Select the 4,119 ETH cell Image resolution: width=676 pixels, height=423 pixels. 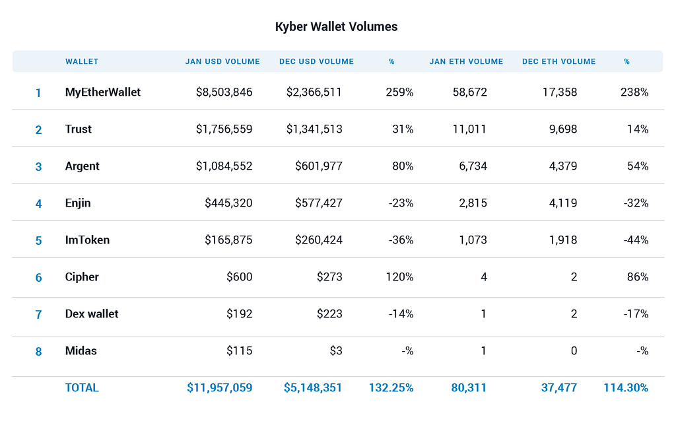coord(563,203)
